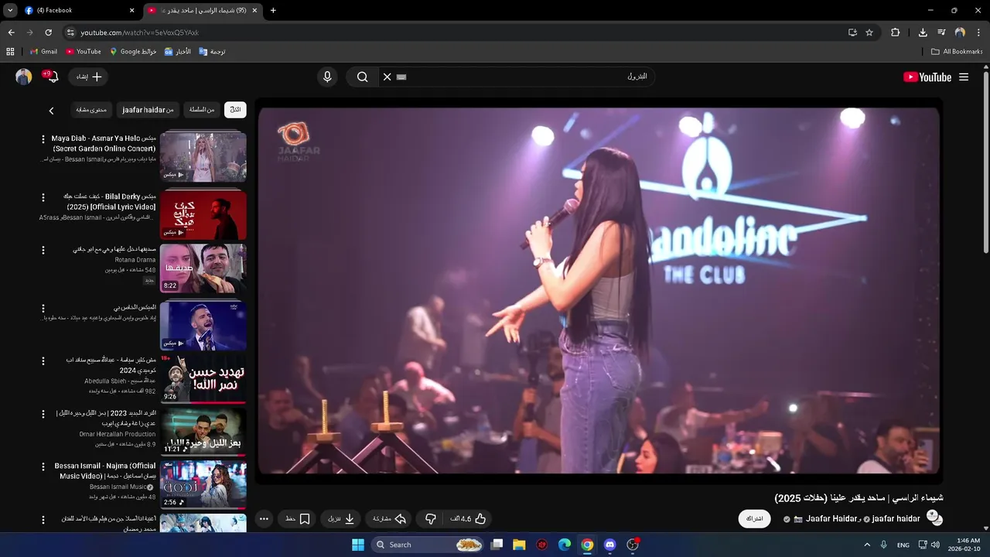
Task: Open Chrome three-dot menu
Action: tap(978, 32)
